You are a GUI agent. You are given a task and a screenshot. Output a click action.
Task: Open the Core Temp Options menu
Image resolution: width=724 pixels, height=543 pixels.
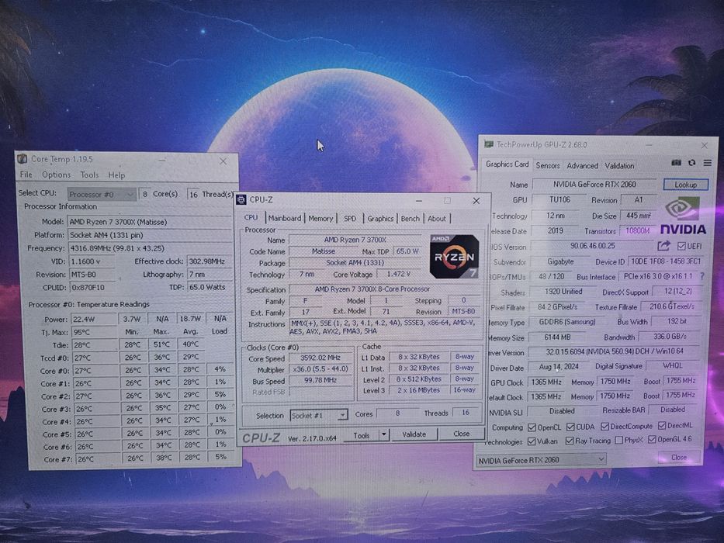[56, 175]
